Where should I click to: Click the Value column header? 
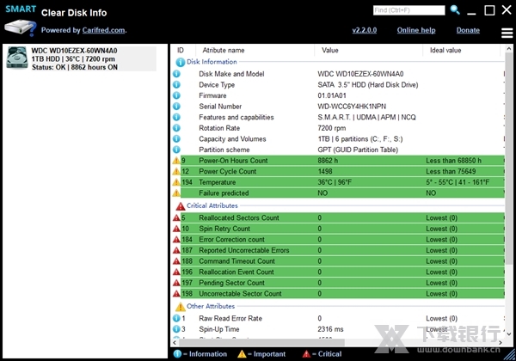(x=330, y=50)
